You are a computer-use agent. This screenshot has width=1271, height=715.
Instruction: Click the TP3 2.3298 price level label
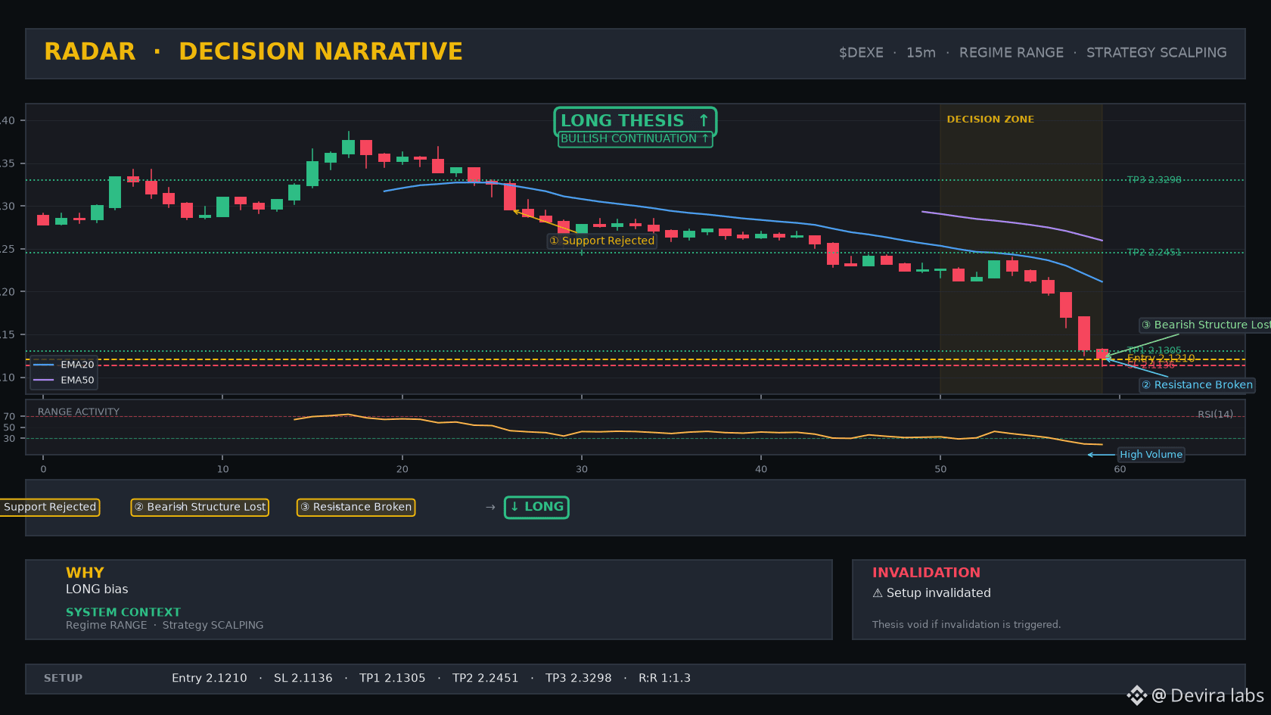(1154, 180)
